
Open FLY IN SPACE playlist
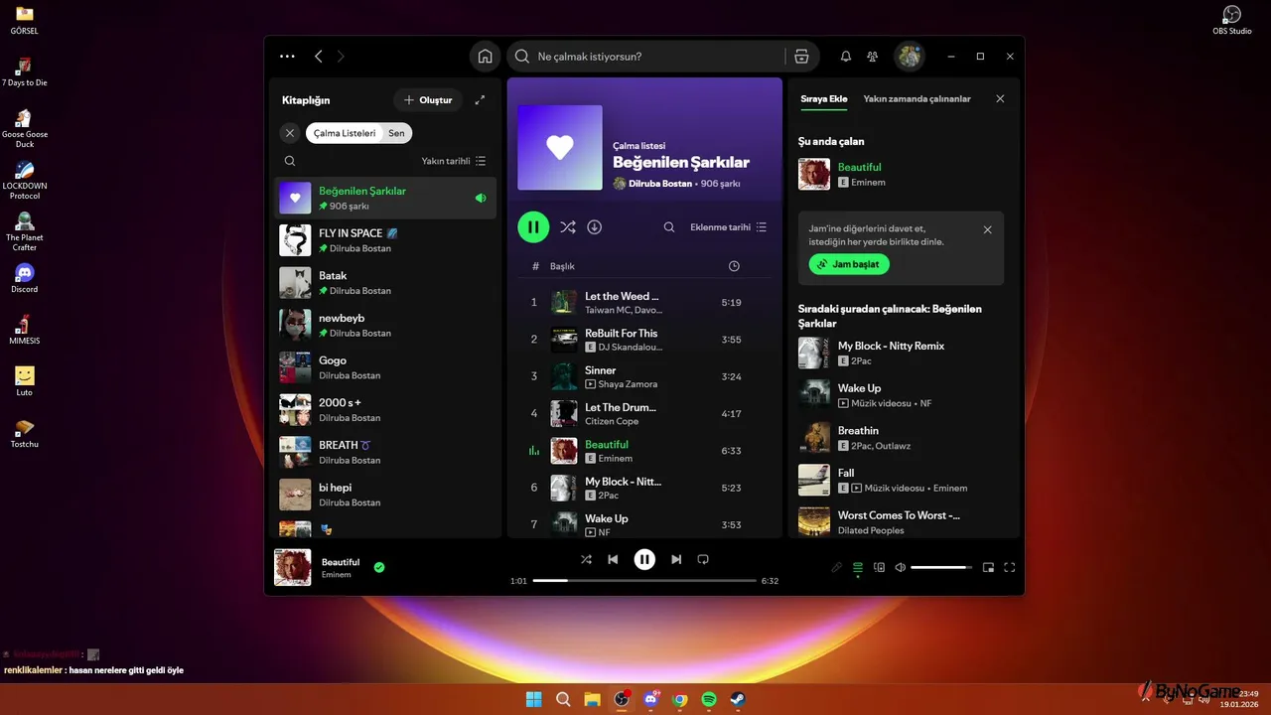385,240
